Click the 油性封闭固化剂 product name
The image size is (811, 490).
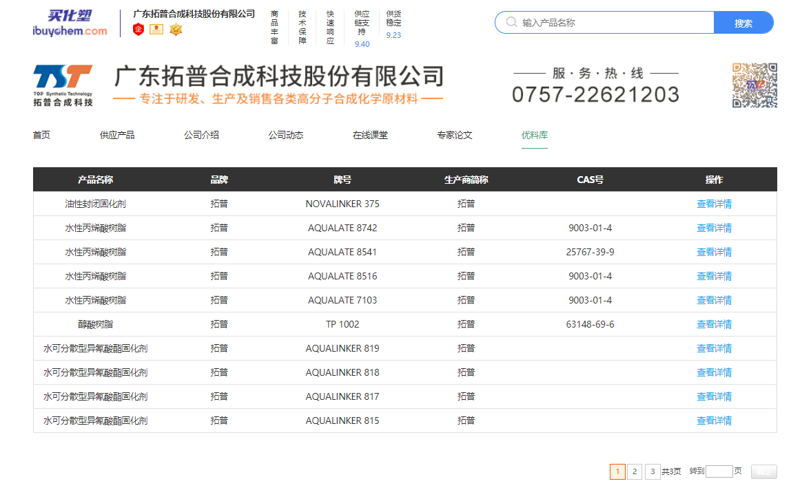95,204
